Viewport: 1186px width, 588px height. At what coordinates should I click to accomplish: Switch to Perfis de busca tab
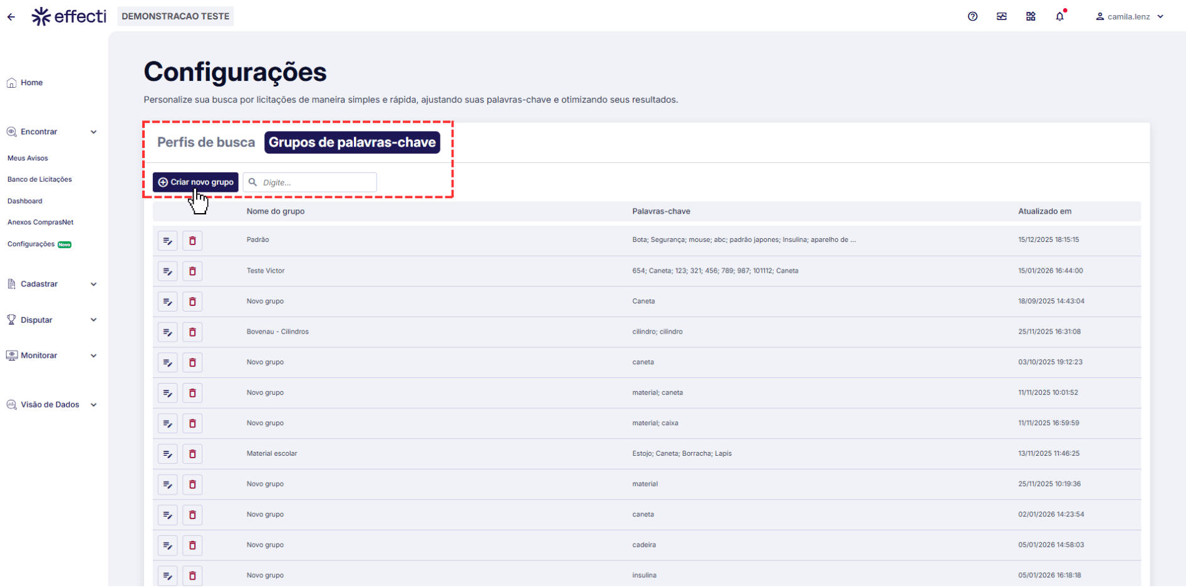coord(205,142)
